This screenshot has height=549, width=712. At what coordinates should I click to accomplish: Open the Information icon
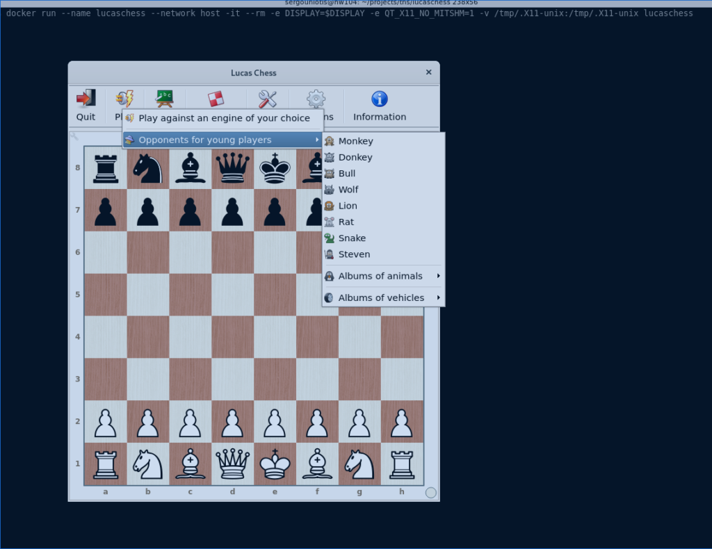tap(380, 99)
